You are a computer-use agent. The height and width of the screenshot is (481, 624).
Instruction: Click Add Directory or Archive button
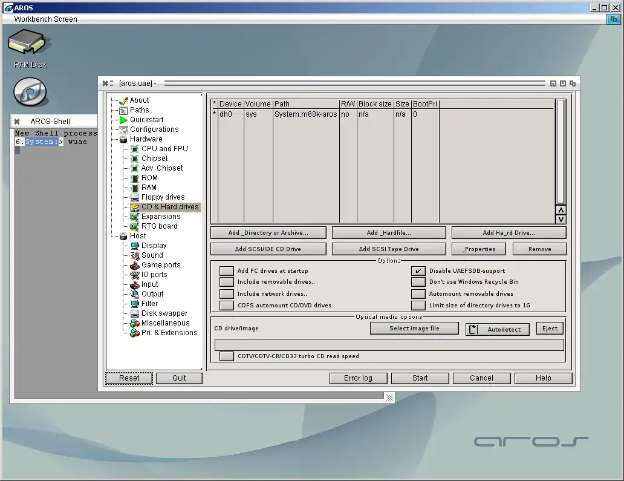click(x=268, y=232)
